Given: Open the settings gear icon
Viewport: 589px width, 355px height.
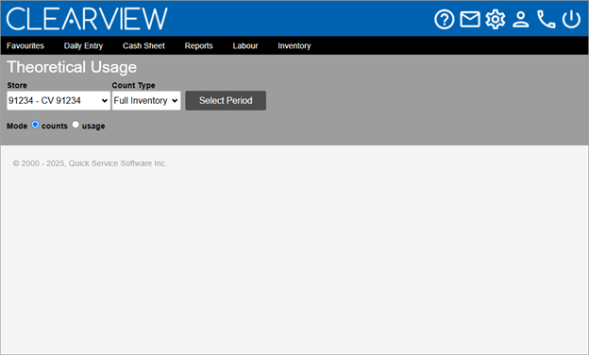Looking at the screenshot, I should pyautogui.click(x=496, y=19).
